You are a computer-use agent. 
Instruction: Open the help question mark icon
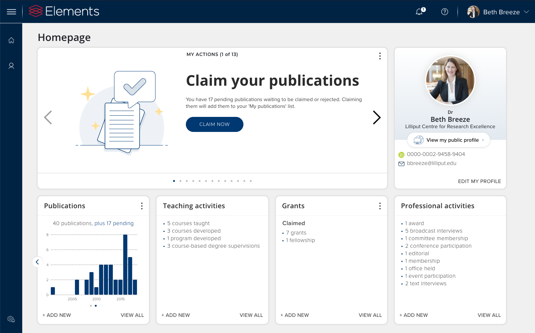click(444, 12)
